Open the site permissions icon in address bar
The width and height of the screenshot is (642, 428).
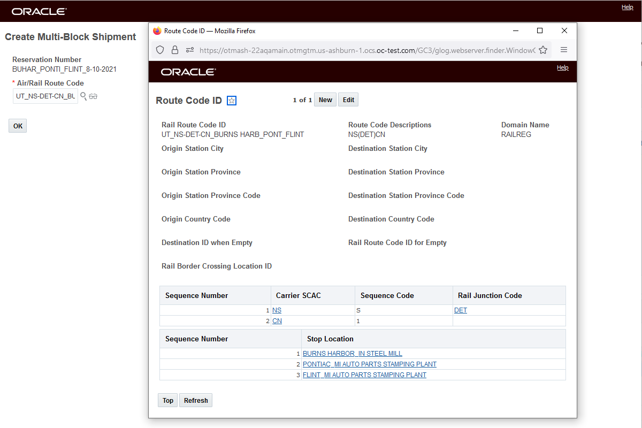point(189,50)
